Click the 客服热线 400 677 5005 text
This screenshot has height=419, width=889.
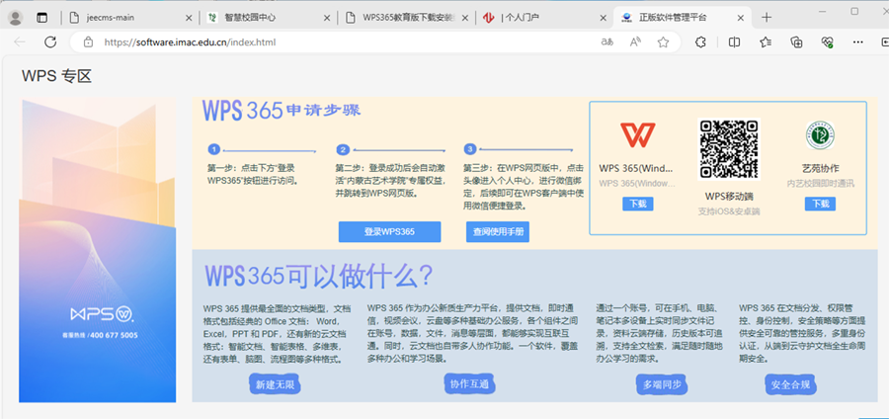click(x=100, y=335)
